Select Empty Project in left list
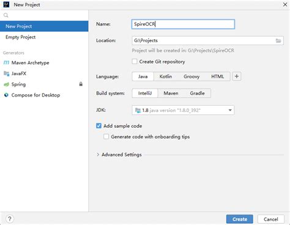 [x=44, y=37]
